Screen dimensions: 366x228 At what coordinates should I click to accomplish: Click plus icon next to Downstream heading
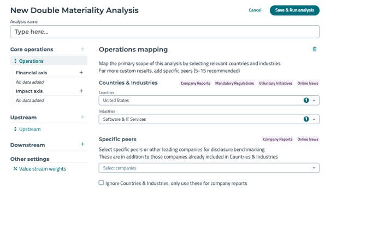82,144
